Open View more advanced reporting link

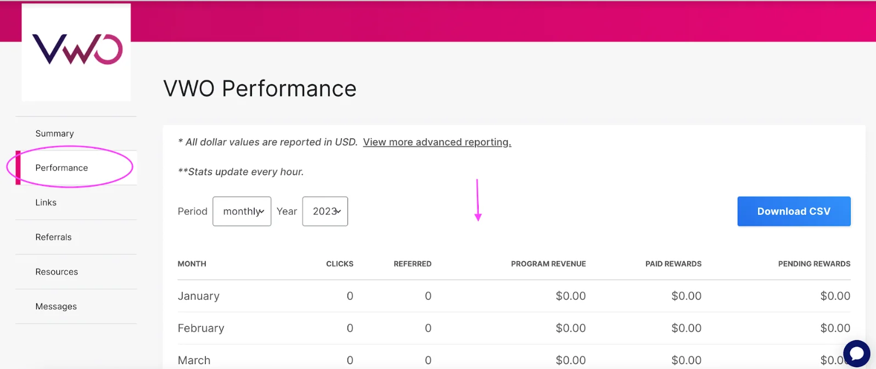[x=437, y=143]
